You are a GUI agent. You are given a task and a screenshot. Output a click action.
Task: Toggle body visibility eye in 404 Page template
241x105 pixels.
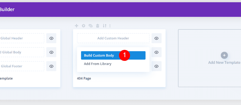[156, 52]
